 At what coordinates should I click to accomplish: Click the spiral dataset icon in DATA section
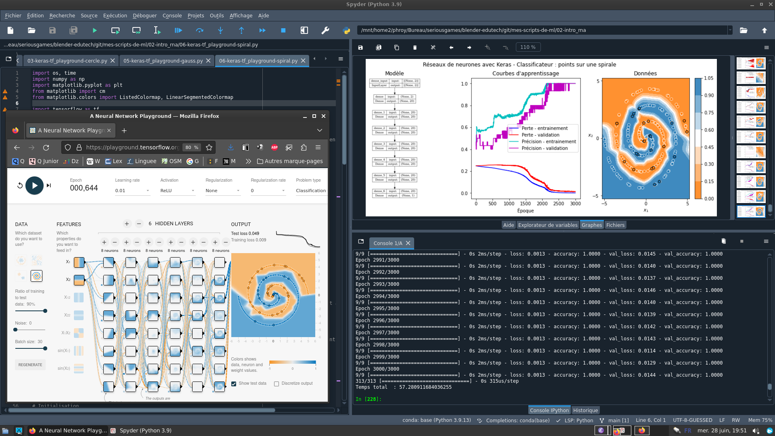36,276
